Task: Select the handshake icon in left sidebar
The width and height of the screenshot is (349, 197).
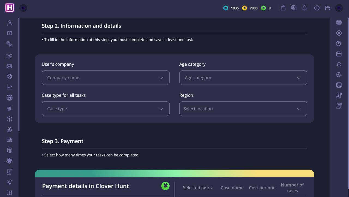Action: point(9,56)
